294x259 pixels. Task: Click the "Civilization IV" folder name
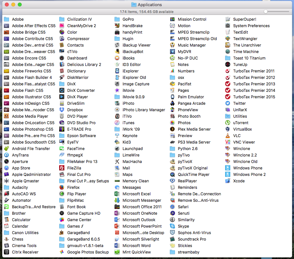[x=80, y=19]
